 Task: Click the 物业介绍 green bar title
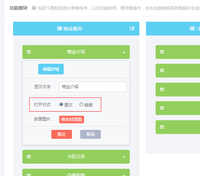(x=76, y=52)
